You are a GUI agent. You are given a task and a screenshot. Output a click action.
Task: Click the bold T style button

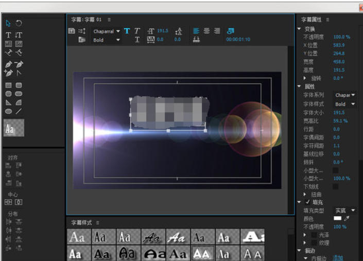pos(127,31)
